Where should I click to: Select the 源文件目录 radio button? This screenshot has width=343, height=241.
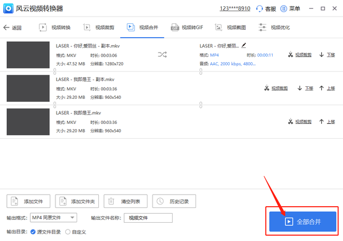point(33,232)
